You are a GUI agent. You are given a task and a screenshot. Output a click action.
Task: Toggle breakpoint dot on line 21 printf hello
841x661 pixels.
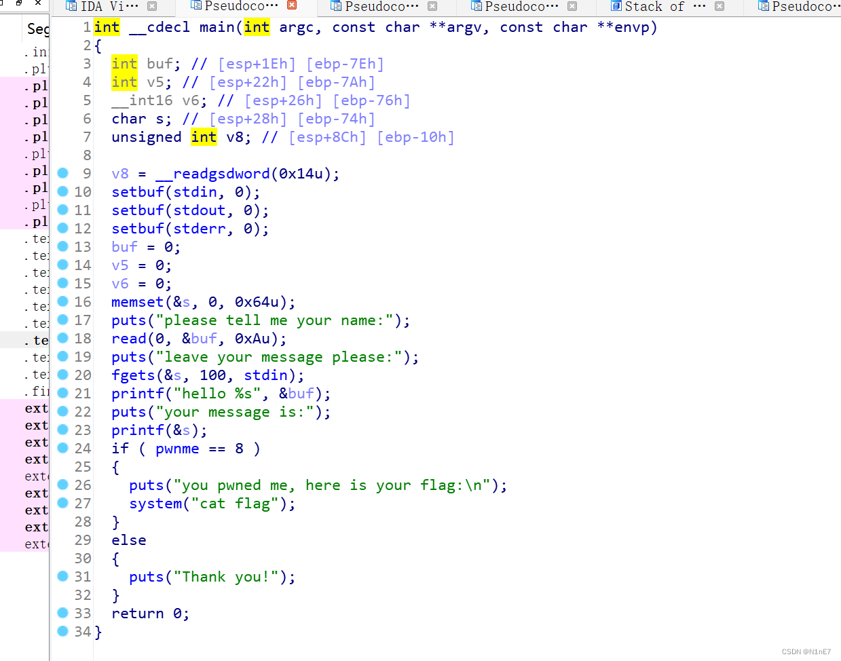[x=62, y=393]
